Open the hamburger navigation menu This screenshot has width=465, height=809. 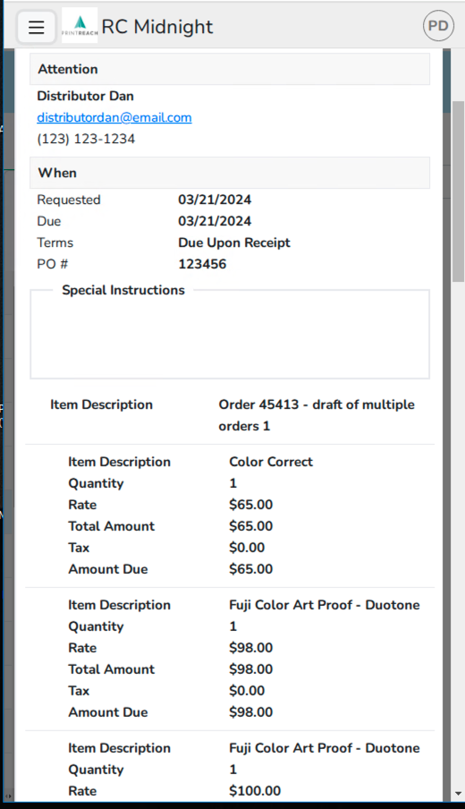[36, 27]
